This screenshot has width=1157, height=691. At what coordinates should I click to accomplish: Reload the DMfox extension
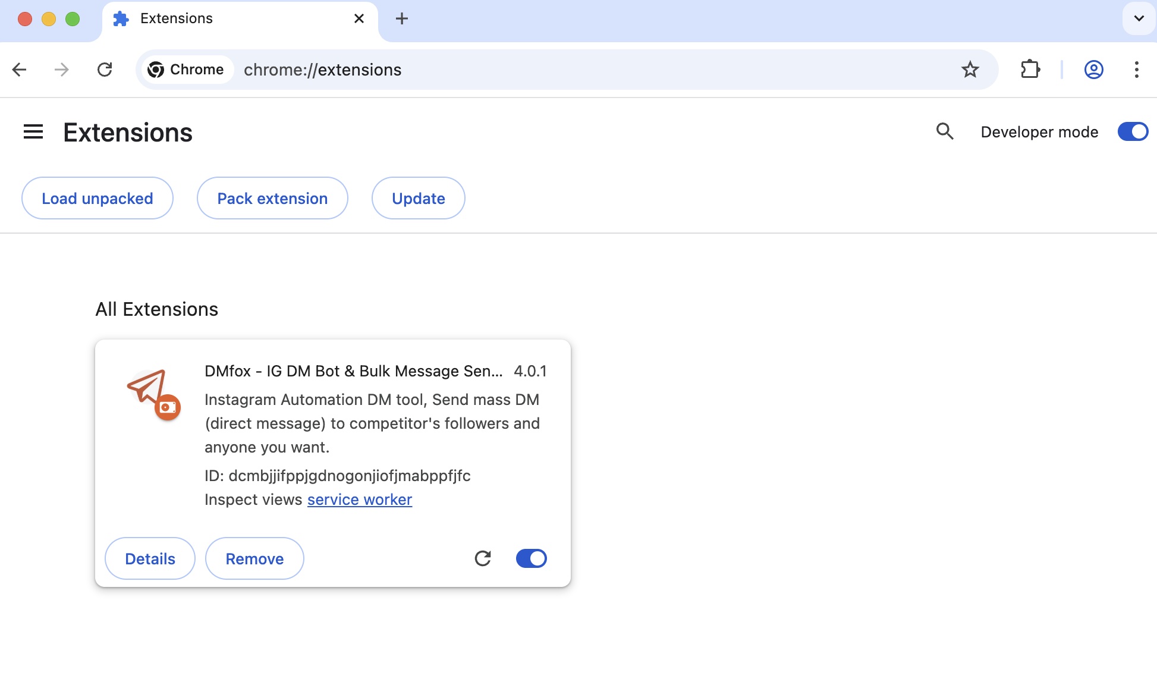[x=483, y=558]
